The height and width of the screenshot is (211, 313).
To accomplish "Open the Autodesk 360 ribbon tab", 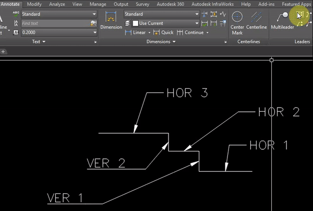I will (x=171, y=4).
